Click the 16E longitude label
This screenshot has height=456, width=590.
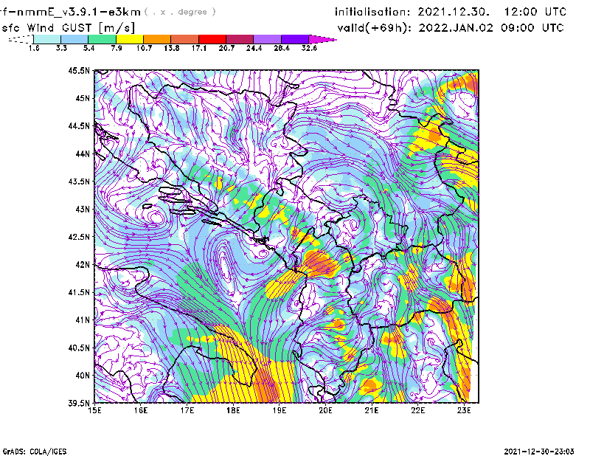coord(141,410)
